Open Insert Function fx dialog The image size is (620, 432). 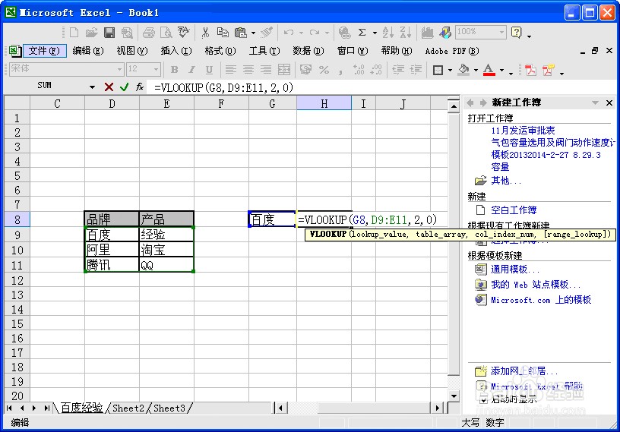(140, 87)
